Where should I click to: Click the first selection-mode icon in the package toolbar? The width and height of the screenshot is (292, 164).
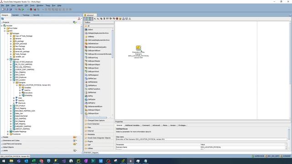click(x=85, y=19)
